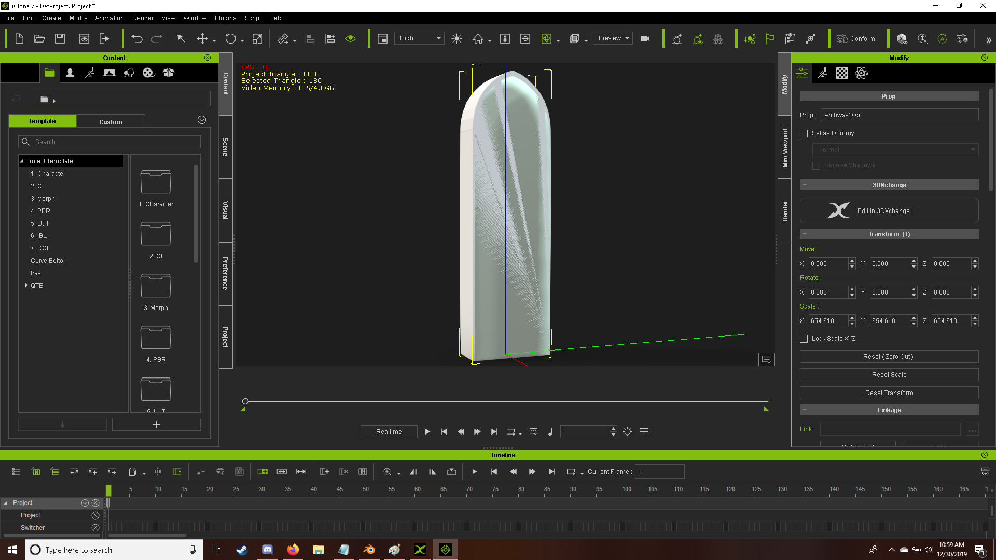The image size is (996, 560).
Task: Click the Move X value field
Action: tap(828, 264)
